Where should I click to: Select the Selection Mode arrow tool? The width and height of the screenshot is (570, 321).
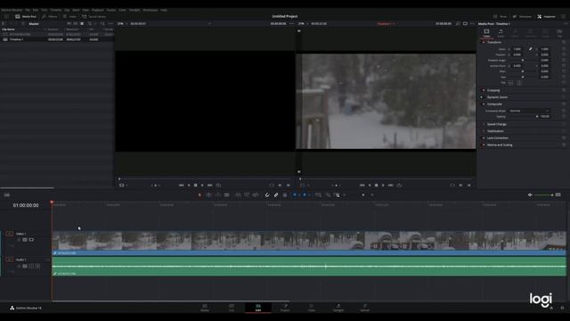(199, 195)
